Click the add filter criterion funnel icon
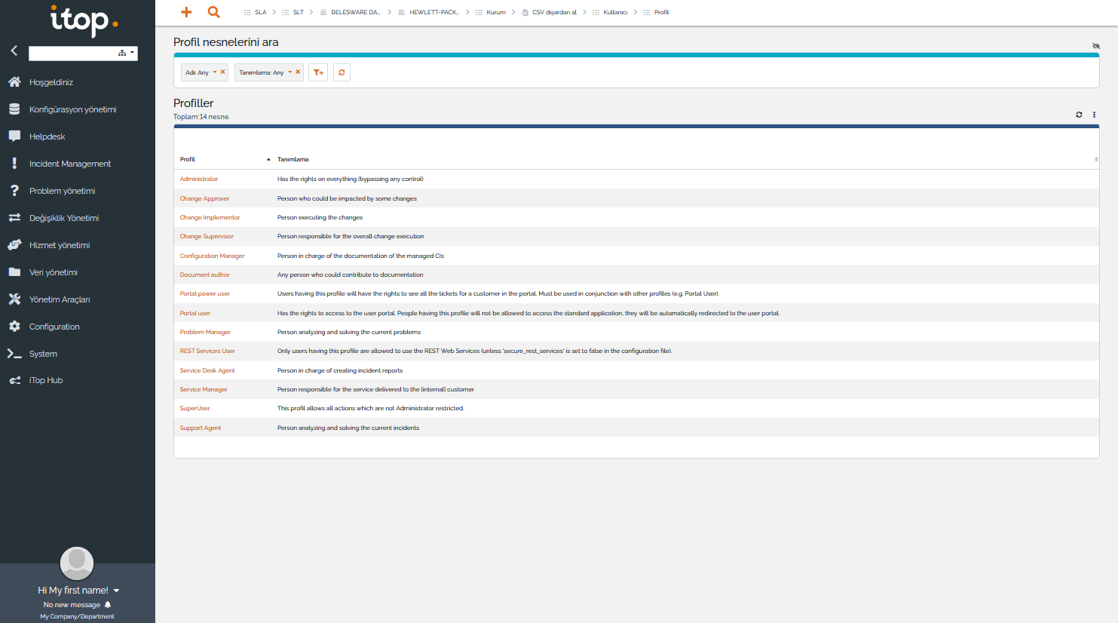1118x623 pixels. coord(318,72)
